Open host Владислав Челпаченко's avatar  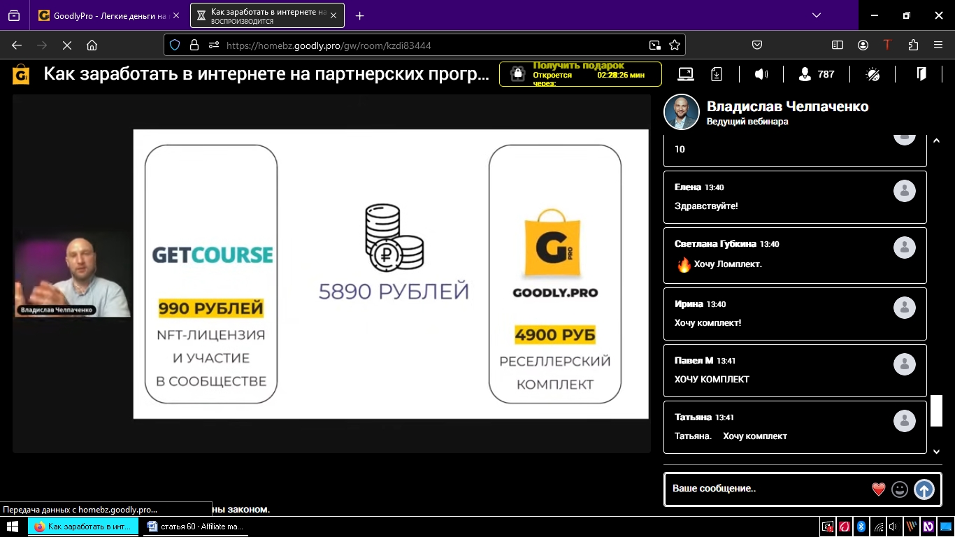(x=681, y=112)
